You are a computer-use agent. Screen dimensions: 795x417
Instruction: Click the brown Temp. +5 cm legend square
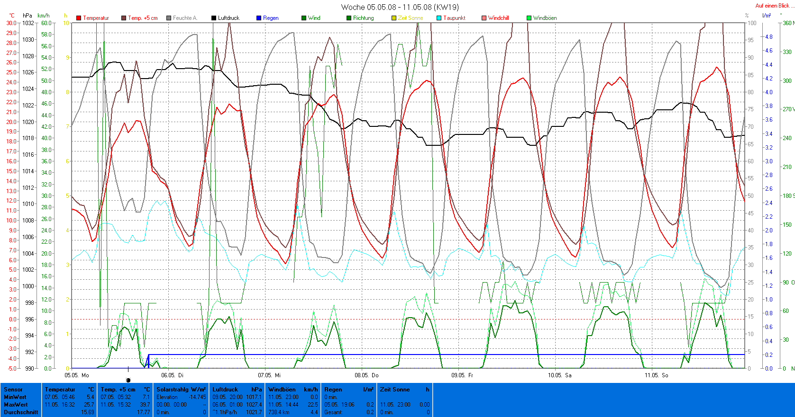click(124, 18)
